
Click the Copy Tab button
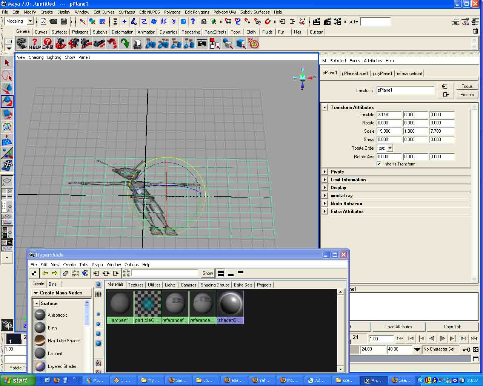click(452, 327)
